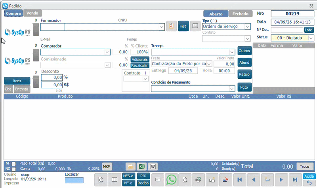
Task: Switch to the Venda tab
Action: [32, 13]
